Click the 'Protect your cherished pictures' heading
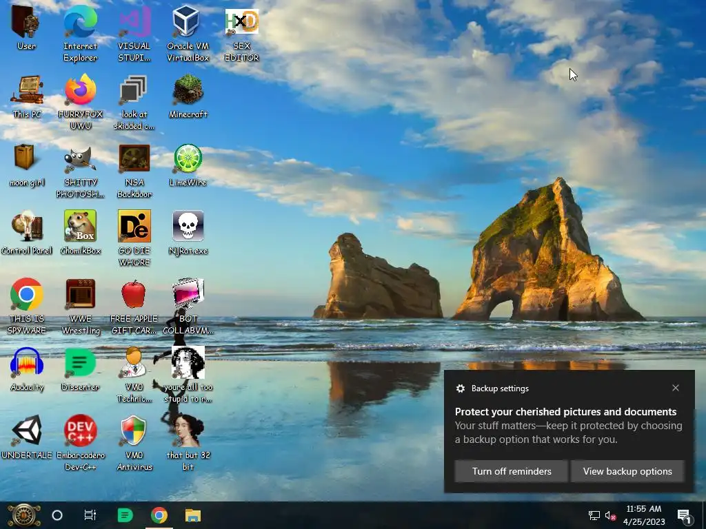706x529 pixels. [x=565, y=412]
